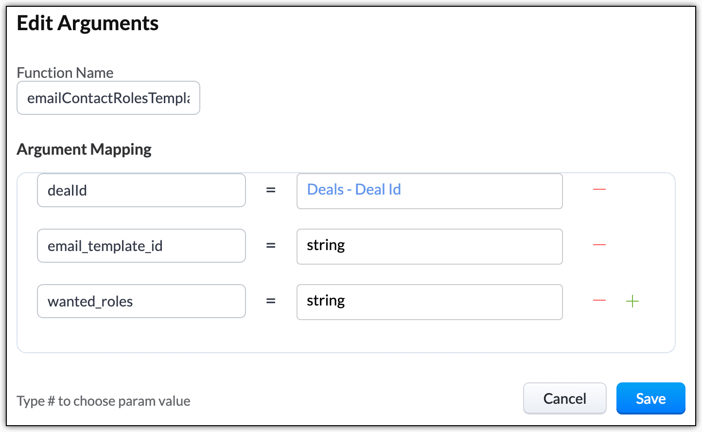The image size is (702, 432).
Task: Click the value field for email_template_id
Action: pos(429,246)
